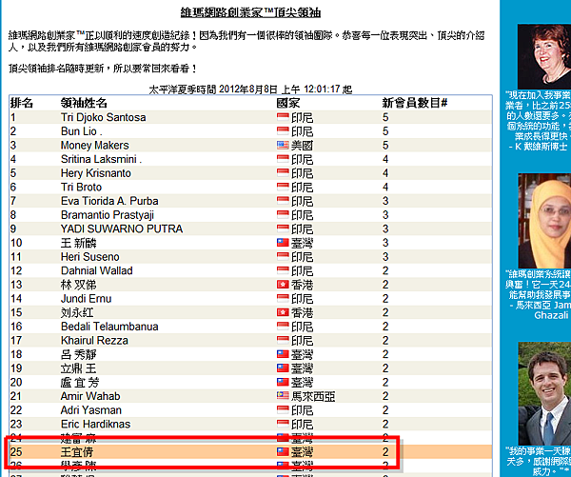Click the Hong Kong flag in rank 15 row
The image size is (571, 477).
pyautogui.click(x=283, y=312)
